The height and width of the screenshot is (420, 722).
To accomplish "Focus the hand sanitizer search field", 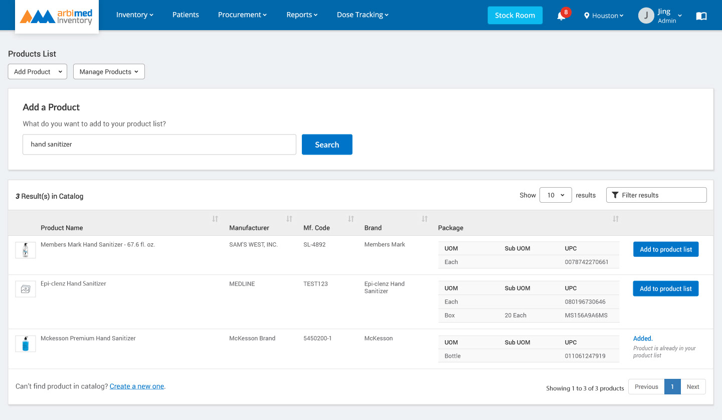I will point(159,145).
